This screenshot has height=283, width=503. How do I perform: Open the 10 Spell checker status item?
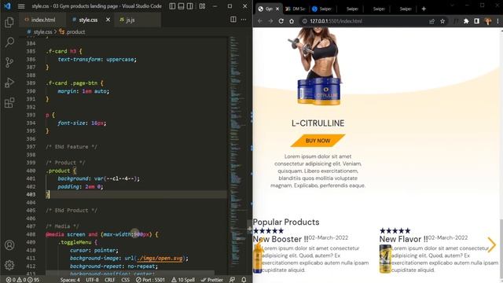click(183, 280)
